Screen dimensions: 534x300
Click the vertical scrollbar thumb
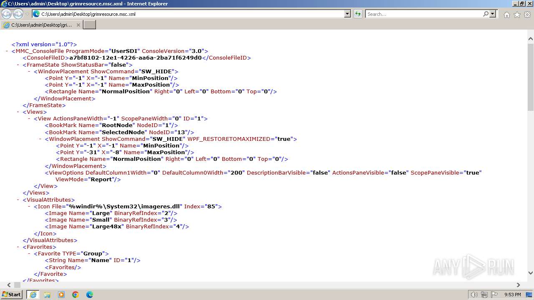tap(530, 77)
